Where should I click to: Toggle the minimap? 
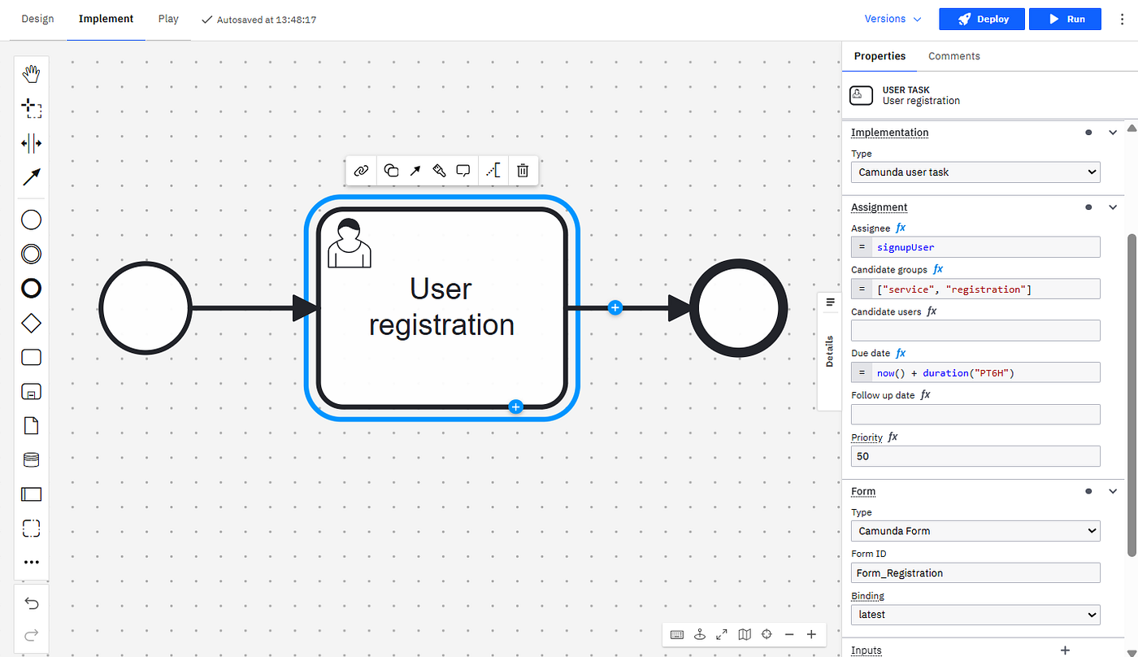click(745, 634)
